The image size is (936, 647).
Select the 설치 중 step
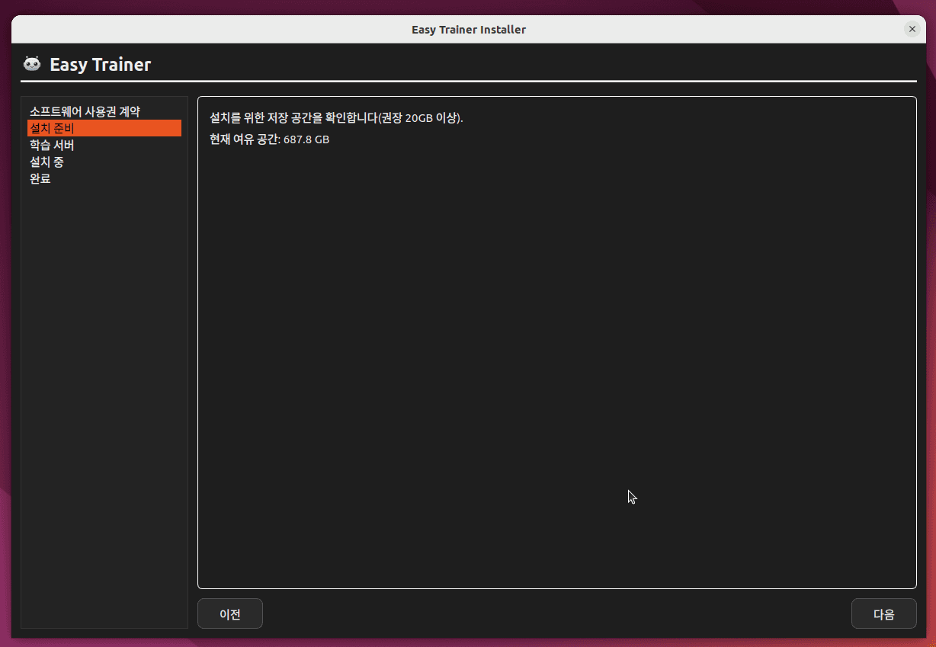click(x=104, y=162)
